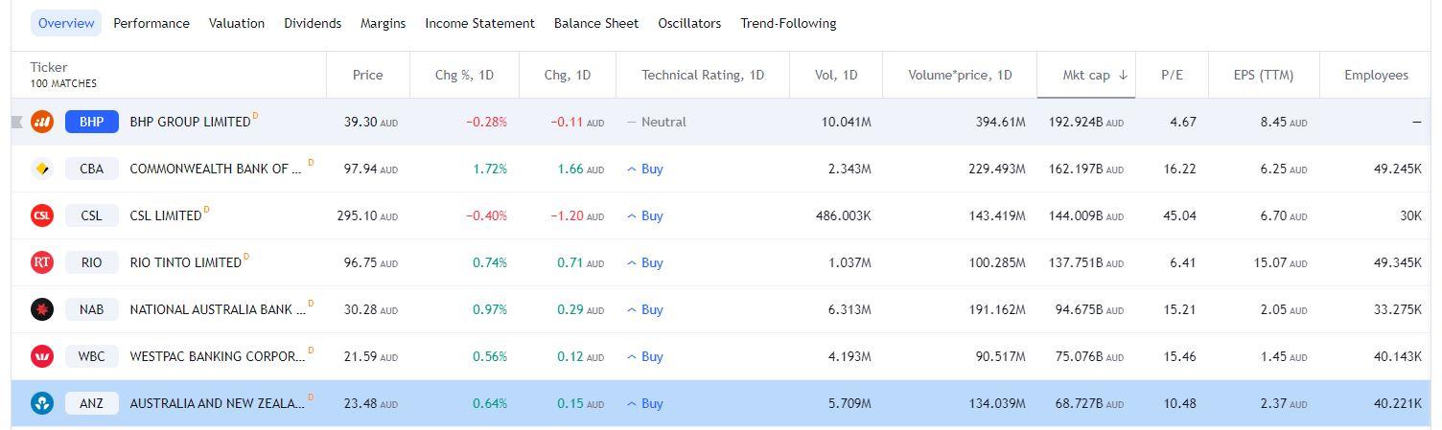Click CSL price 295.10 AUD
1442x430 pixels.
[x=367, y=215]
